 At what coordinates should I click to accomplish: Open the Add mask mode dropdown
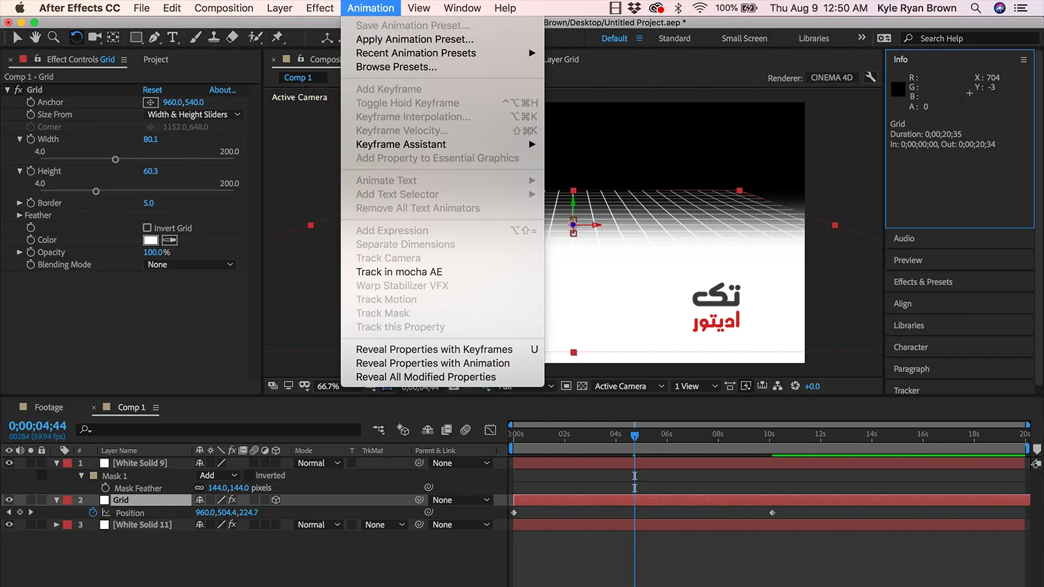(x=219, y=475)
